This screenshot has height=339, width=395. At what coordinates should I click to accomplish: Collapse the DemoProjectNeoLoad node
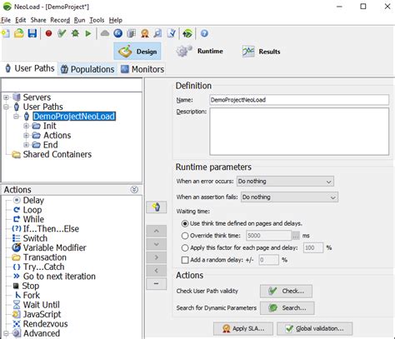click(x=17, y=117)
